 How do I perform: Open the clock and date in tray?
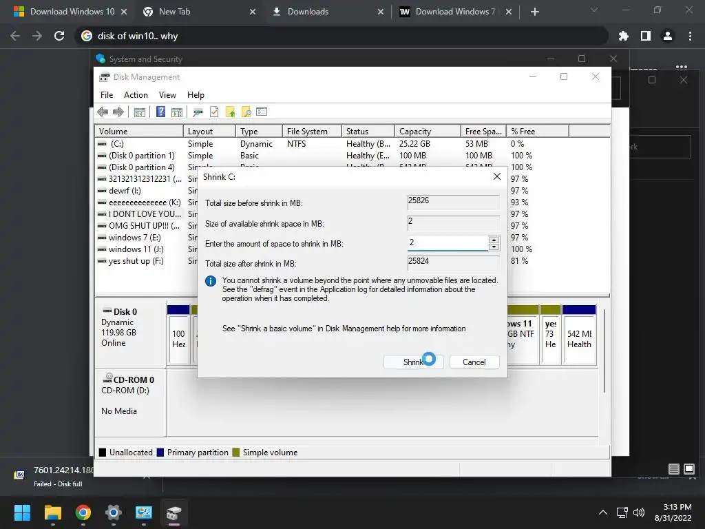(x=673, y=512)
